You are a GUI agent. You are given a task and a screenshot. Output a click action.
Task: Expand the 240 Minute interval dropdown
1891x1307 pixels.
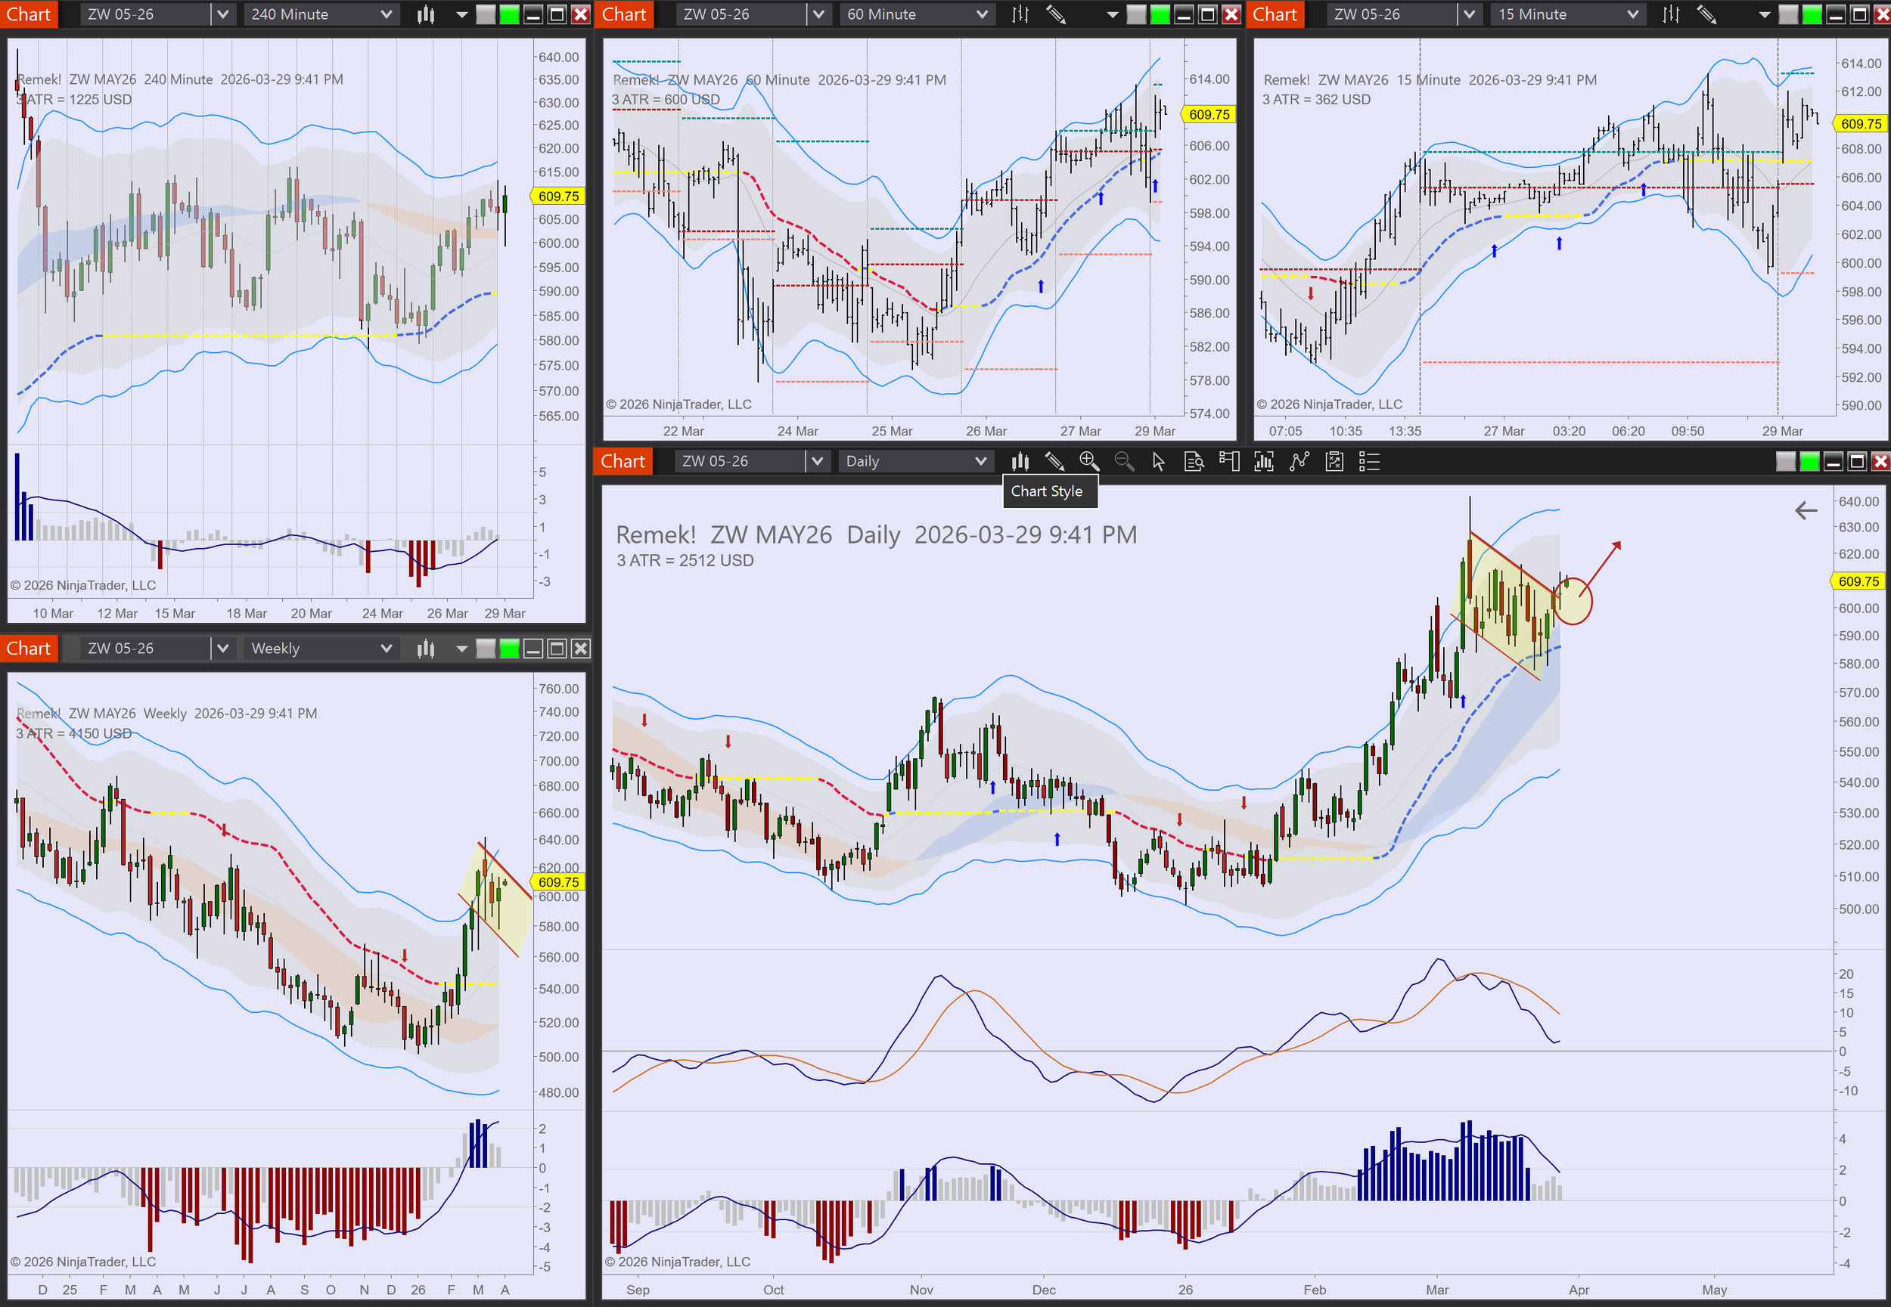tap(387, 15)
